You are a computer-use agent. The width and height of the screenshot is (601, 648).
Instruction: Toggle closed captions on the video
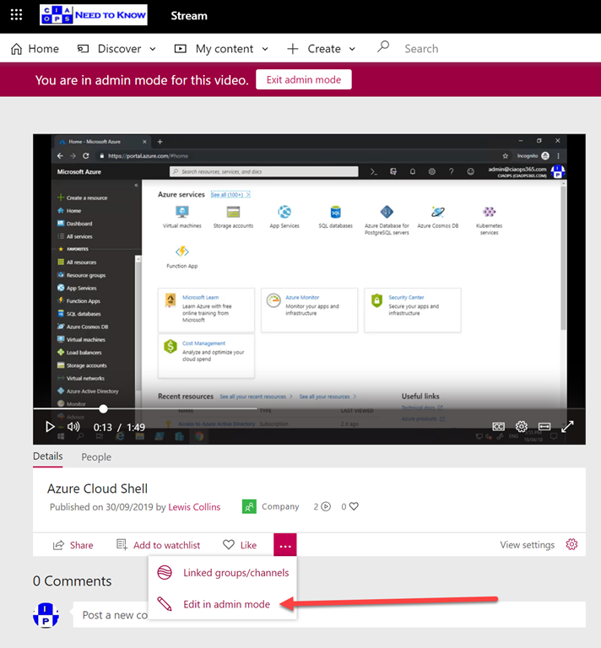pyautogui.click(x=499, y=427)
